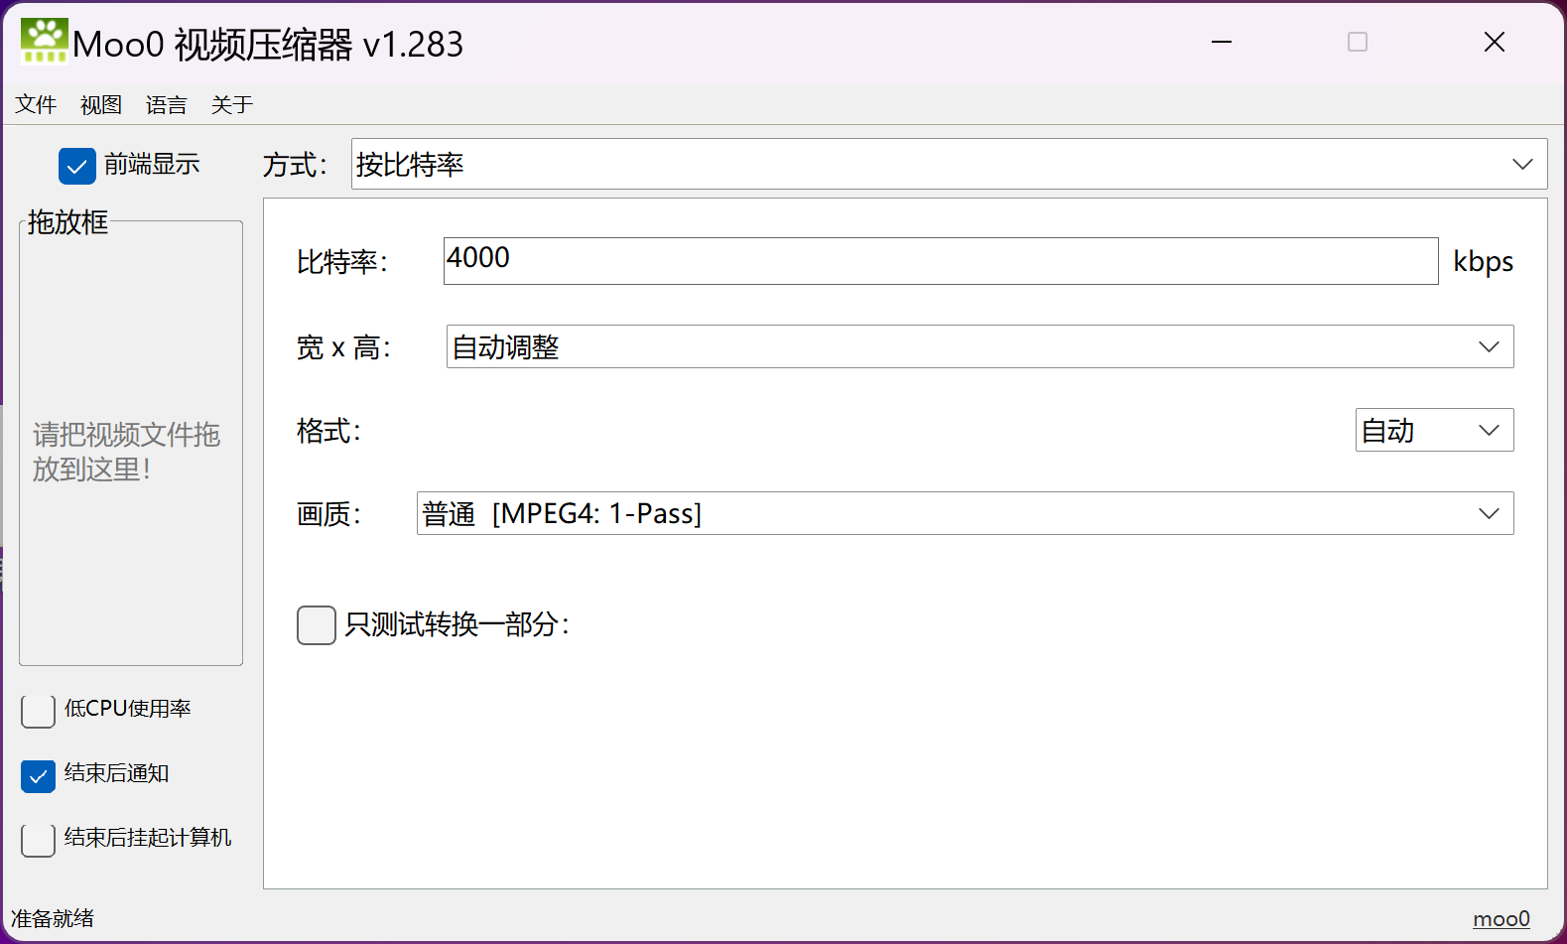The image size is (1567, 944).
Task: Open the 关于 menu
Action: click(232, 105)
